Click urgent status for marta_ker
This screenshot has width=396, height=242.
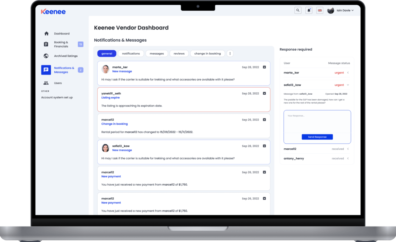click(339, 73)
